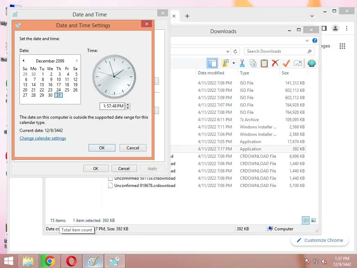Image resolution: width=357 pixels, height=268 pixels.
Task: Click Customize Chrome button
Action: point(320,240)
